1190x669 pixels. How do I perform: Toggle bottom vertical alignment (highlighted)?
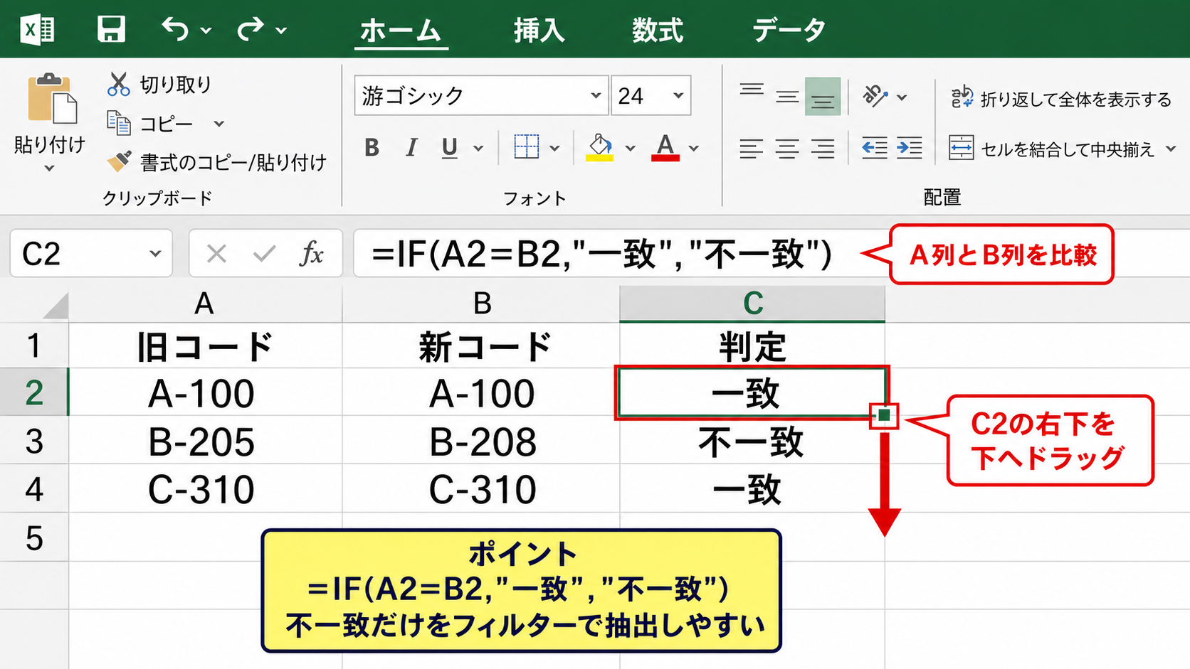click(x=823, y=96)
